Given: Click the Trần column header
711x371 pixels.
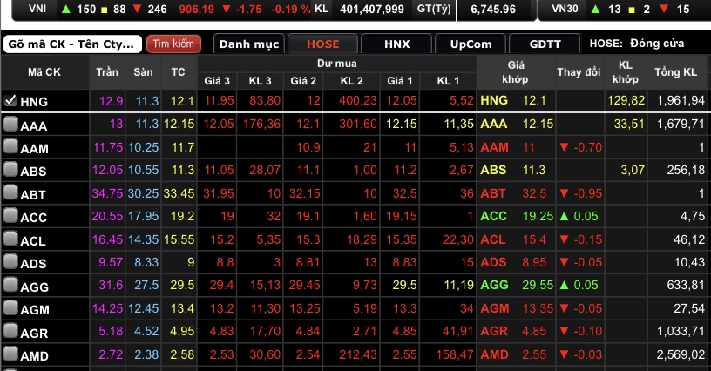Looking at the screenshot, I should [107, 72].
